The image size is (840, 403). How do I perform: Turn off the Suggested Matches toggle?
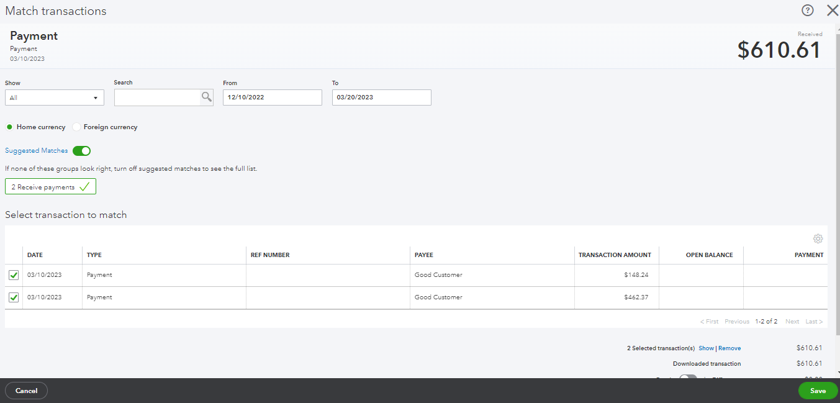coord(81,151)
